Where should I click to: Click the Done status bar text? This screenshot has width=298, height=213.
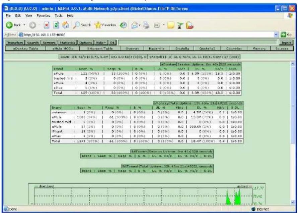coord(13,209)
